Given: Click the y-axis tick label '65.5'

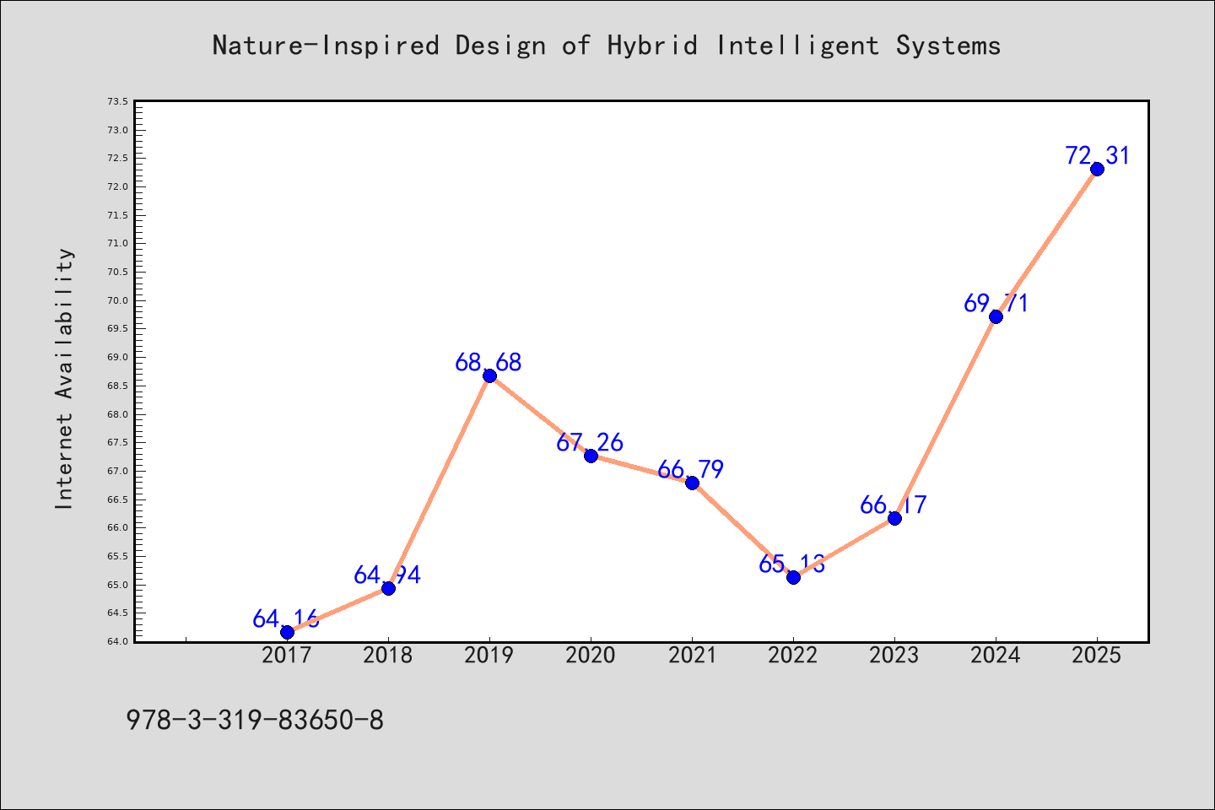Looking at the screenshot, I should [118, 556].
